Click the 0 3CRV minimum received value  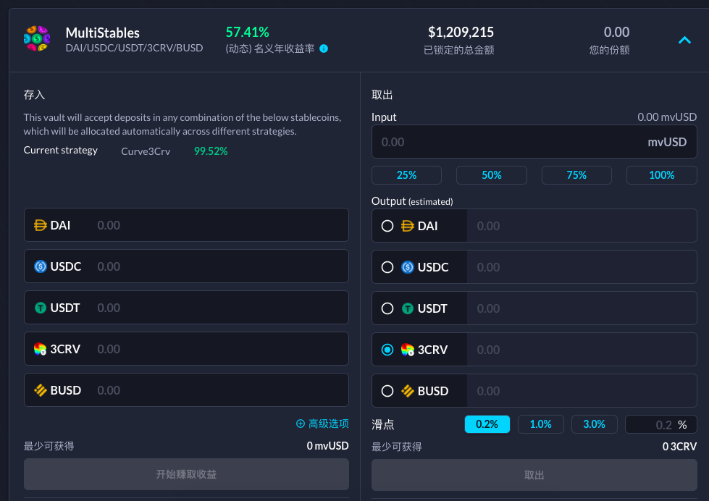(679, 447)
